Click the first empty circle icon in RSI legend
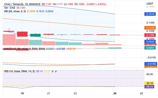The height and width of the screenshot is (98, 158). point(52,71)
